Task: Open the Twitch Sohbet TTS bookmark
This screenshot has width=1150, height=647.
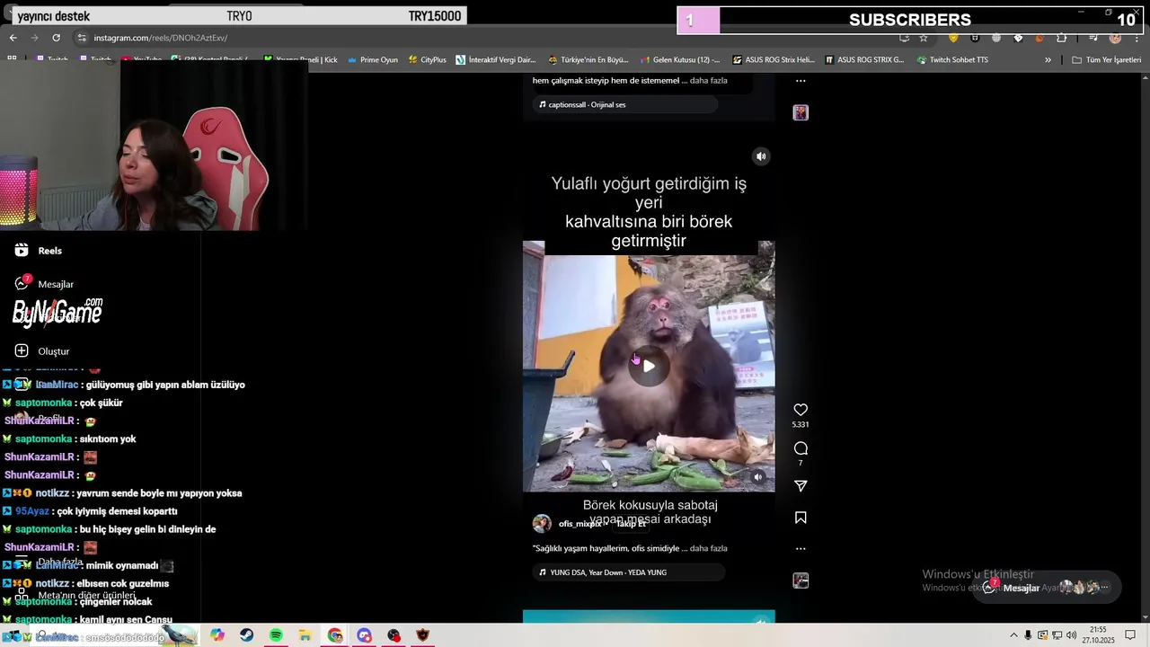Action: coord(952,60)
